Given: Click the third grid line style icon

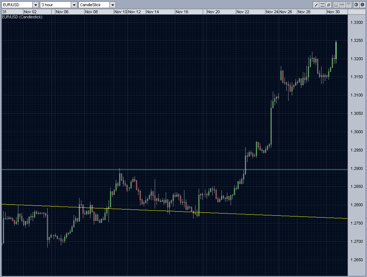Looking at the screenshot, I should (x=348, y=5).
